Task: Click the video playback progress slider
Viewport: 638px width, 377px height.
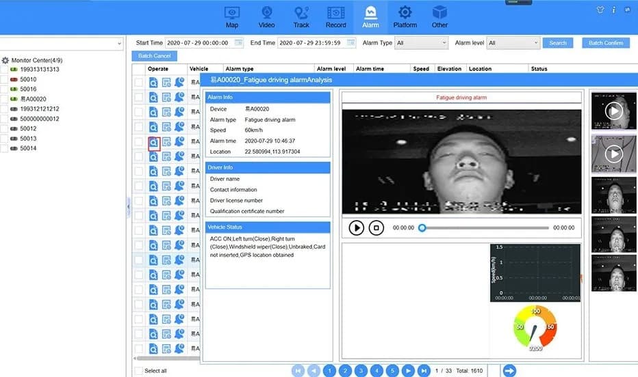Action: (485, 227)
